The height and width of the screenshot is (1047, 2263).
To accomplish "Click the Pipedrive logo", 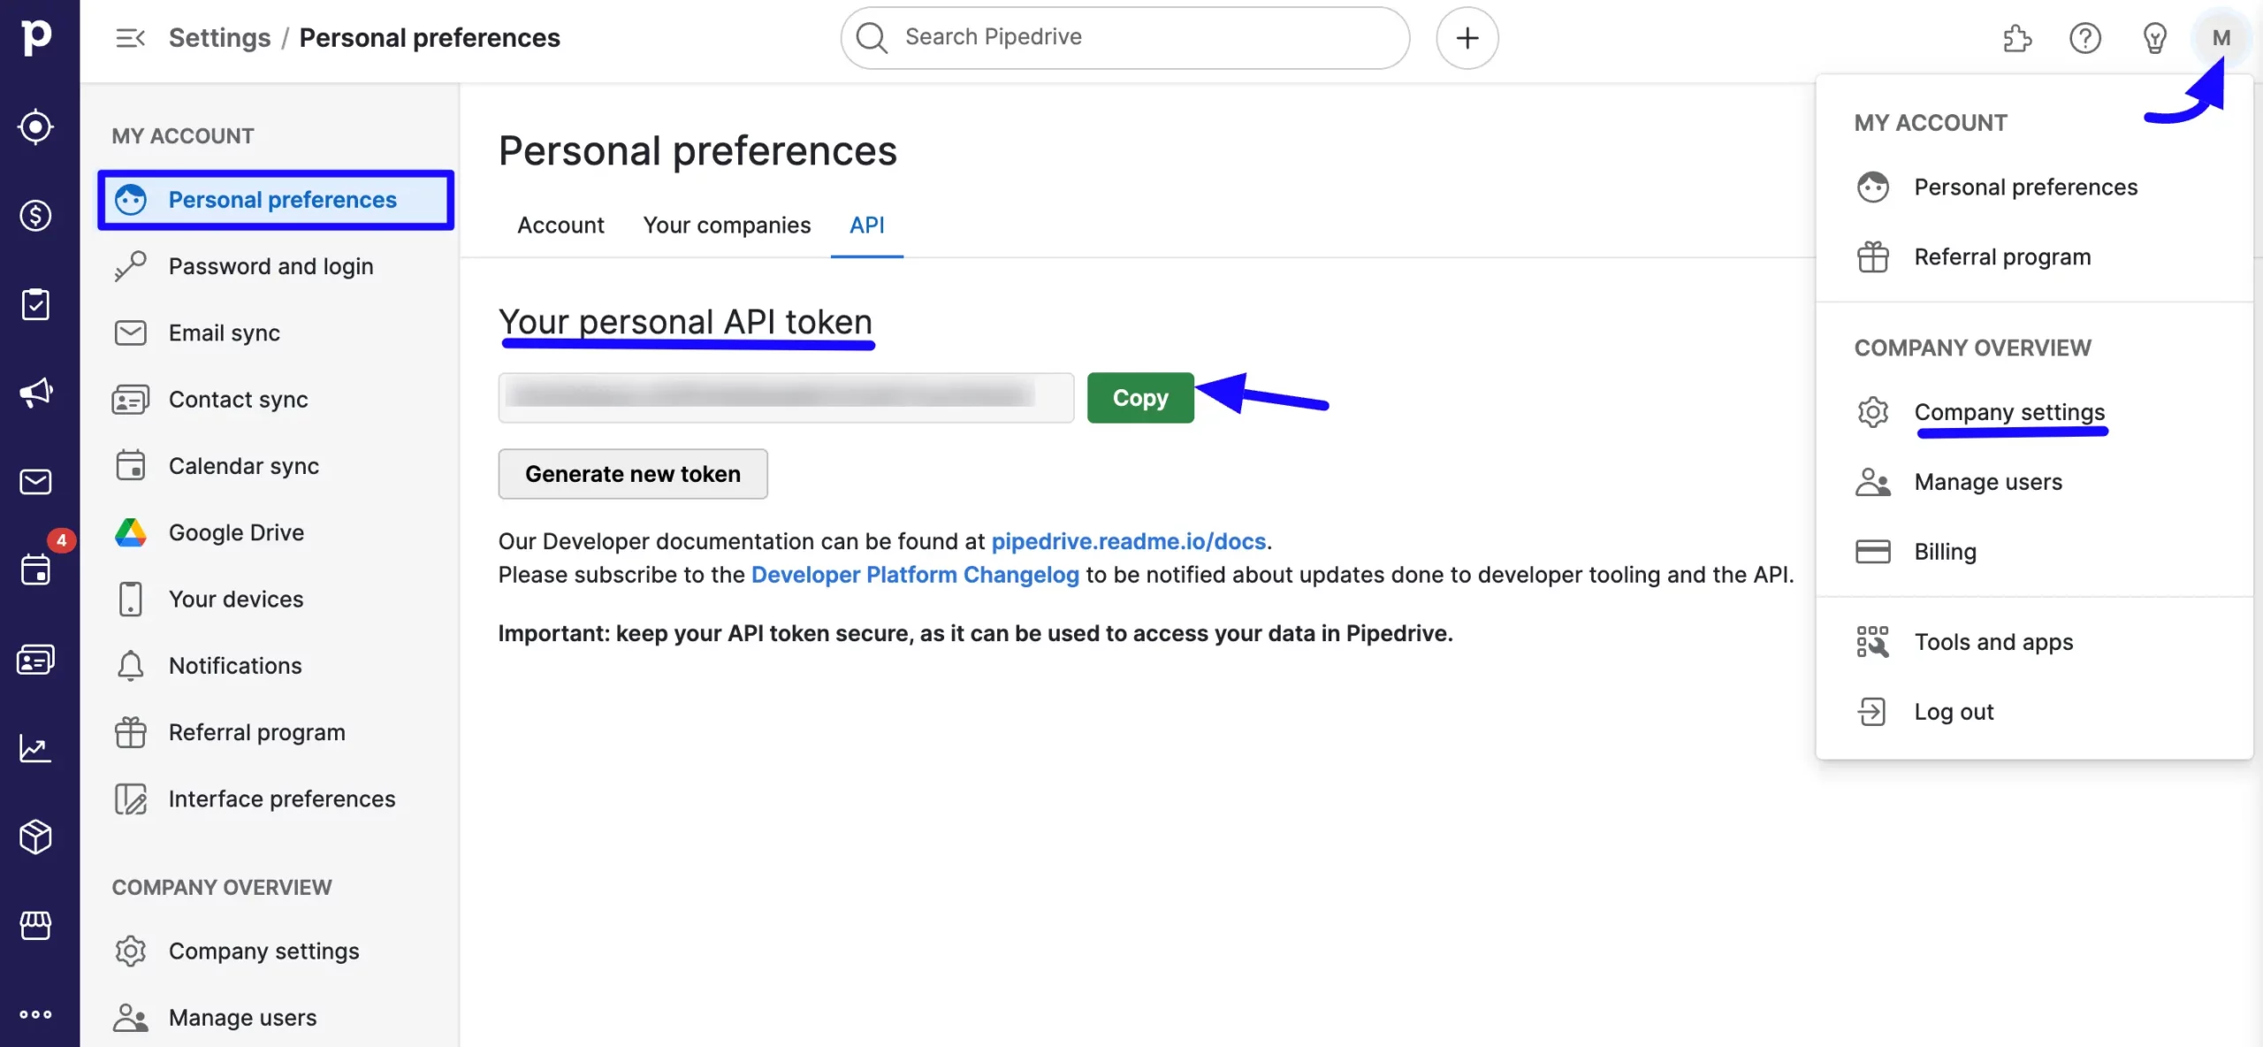I will click(x=35, y=37).
